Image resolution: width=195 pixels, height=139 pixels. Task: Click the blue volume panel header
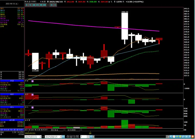[x=12, y=120]
